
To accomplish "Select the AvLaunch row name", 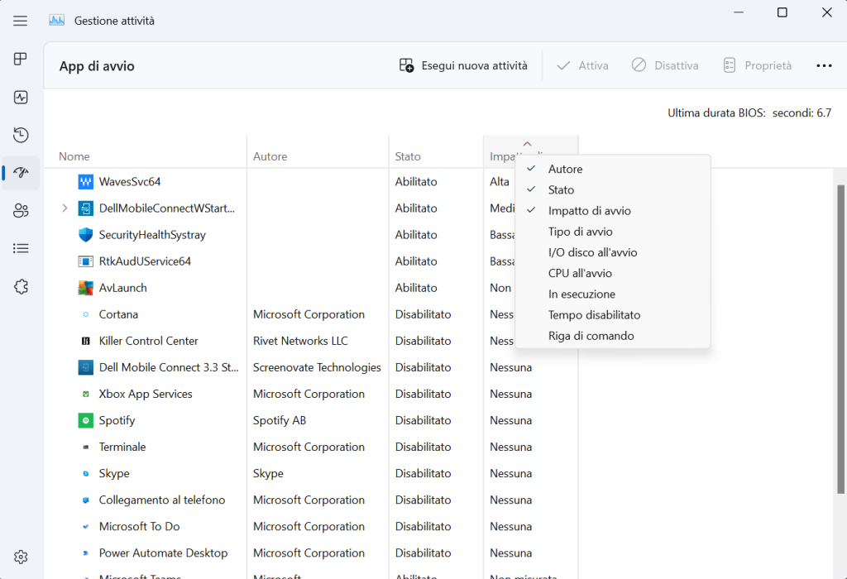I will click(122, 288).
